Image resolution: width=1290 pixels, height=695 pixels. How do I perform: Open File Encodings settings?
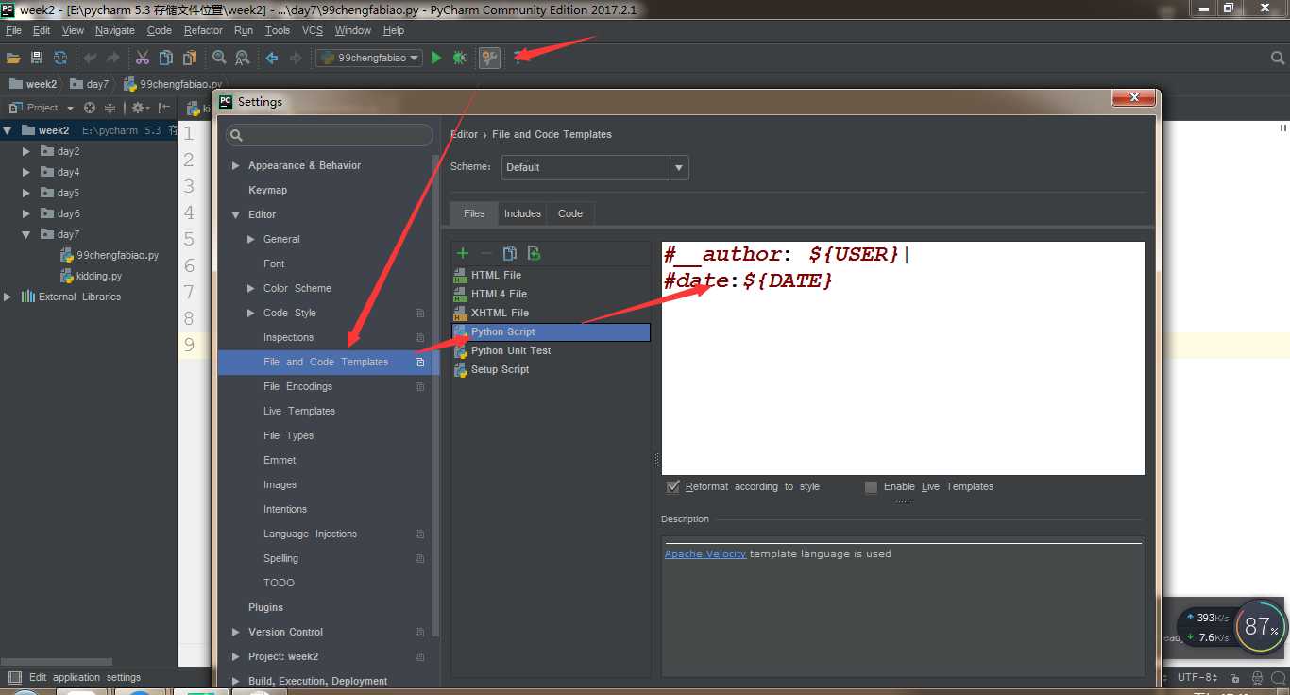[x=297, y=386]
